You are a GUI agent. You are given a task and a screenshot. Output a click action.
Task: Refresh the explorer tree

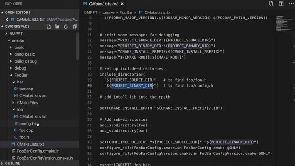pos(65,27)
